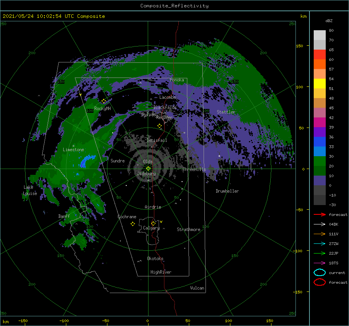Click the yellow diamond marker at Olds radar center
This screenshot has height=326, width=349.
coord(148,169)
